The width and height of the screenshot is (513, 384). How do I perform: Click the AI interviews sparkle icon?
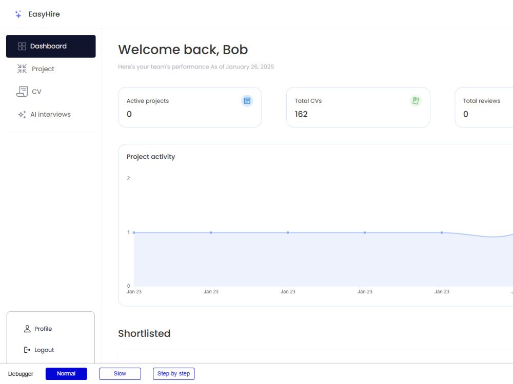coord(22,115)
